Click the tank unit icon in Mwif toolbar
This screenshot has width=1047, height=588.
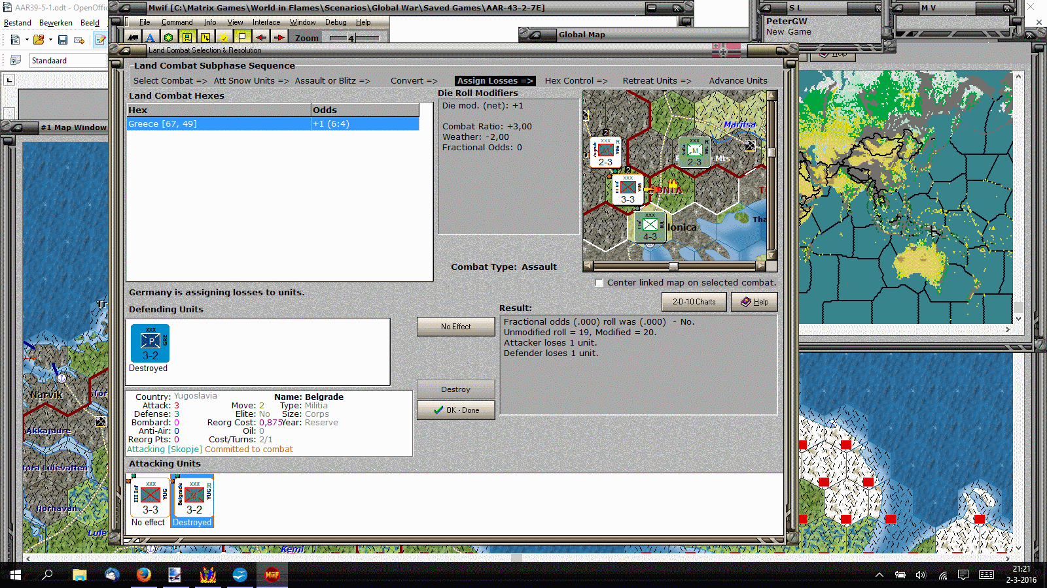point(133,37)
